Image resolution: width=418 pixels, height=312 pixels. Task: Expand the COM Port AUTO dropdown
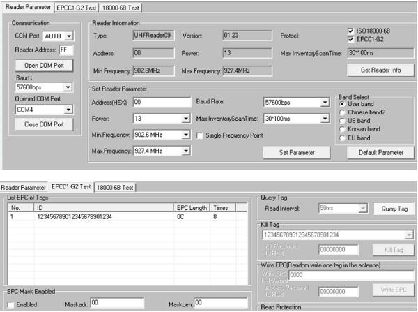pyautogui.click(x=69, y=36)
